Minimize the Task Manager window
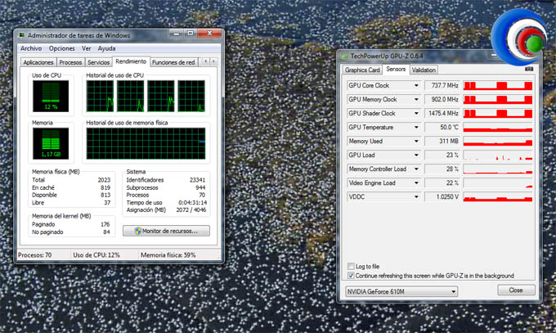 [177, 34]
